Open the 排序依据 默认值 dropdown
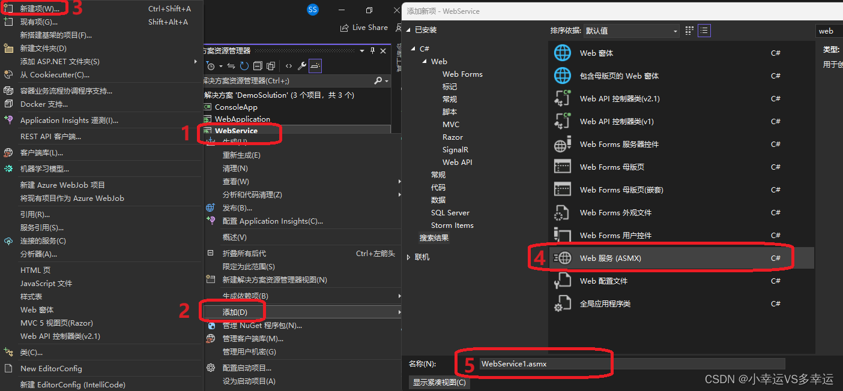 click(632, 31)
